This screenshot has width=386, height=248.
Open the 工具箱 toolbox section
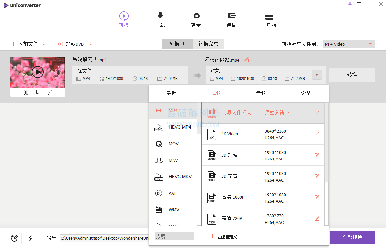coord(269,19)
